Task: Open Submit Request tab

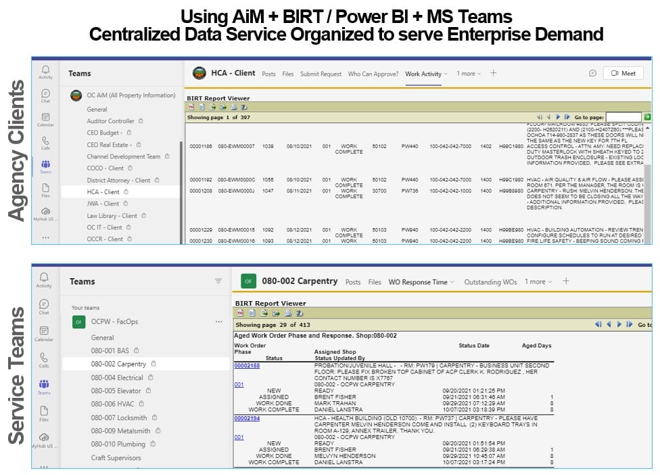Action: [321, 74]
